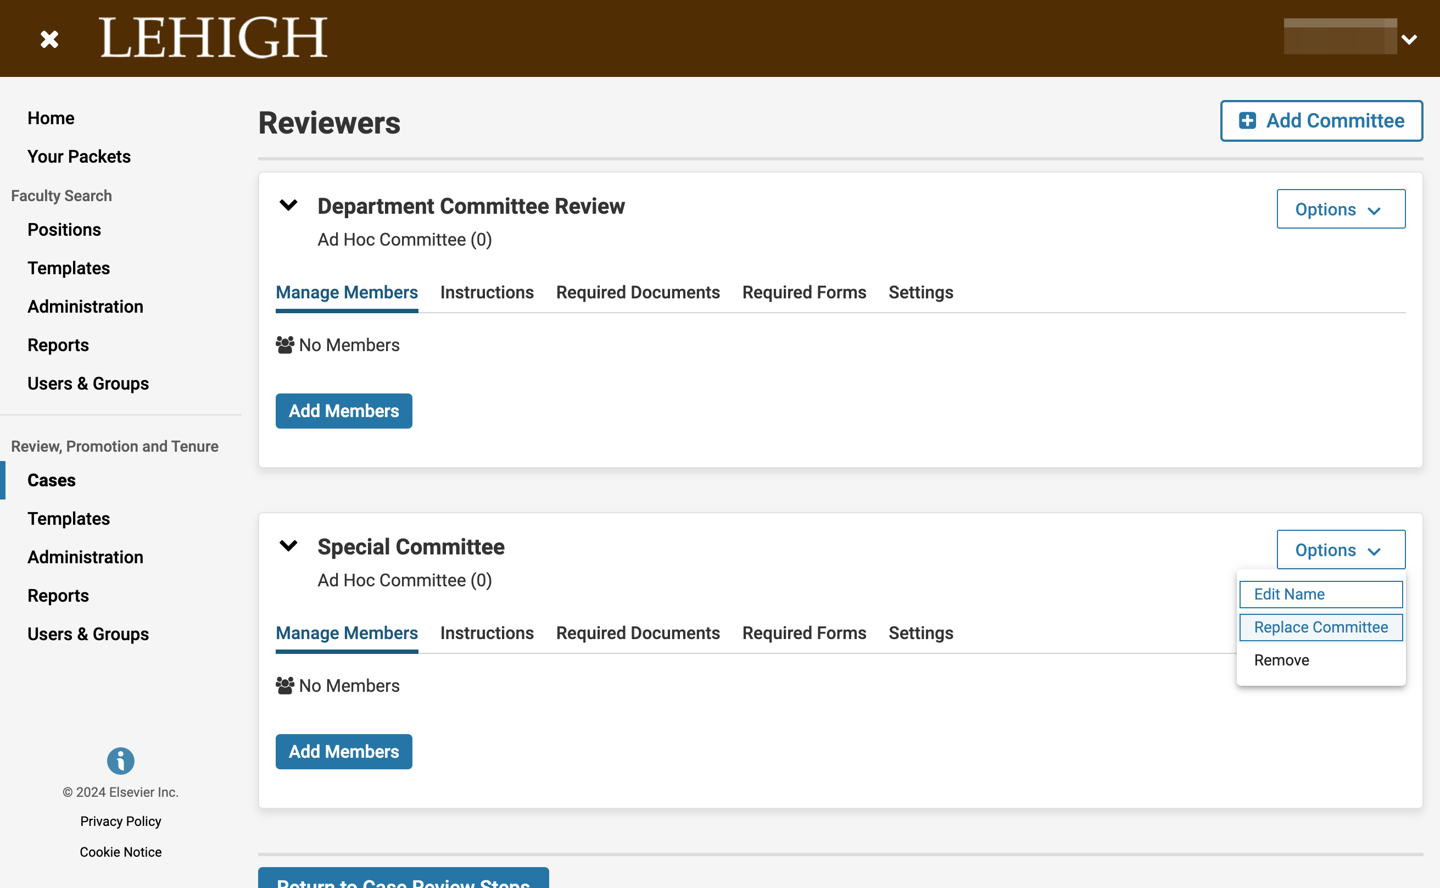Collapse the Special Committee section
Image resolution: width=1440 pixels, height=888 pixels.
pyautogui.click(x=288, y=546)
